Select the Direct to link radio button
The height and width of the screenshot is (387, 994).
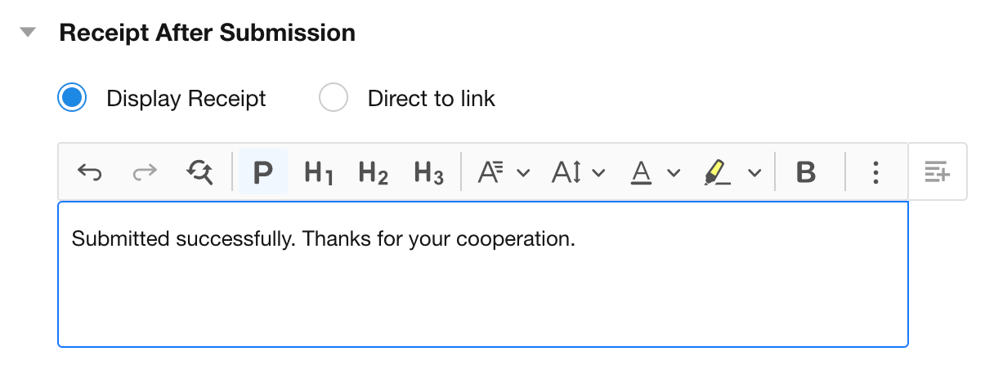pyautogui.click(x=334, y=99)
